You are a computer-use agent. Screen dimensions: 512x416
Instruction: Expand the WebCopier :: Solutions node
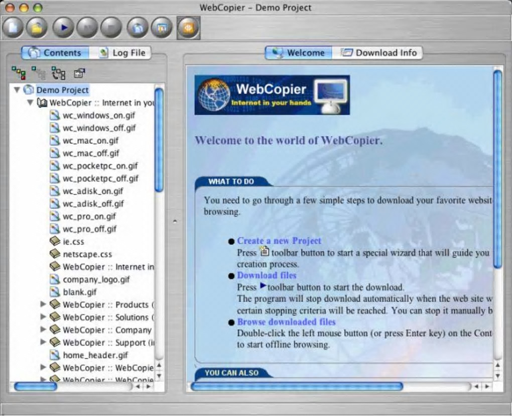click(43, 317)
